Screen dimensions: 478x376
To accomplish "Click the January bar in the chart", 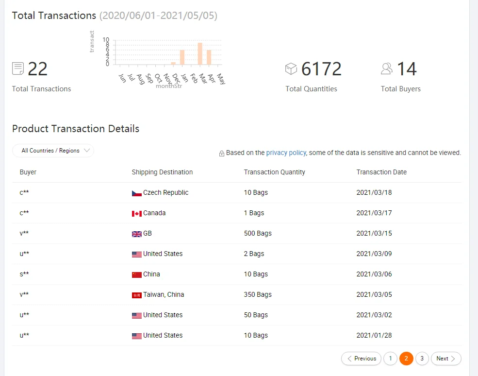I will [x=182, y=57].
